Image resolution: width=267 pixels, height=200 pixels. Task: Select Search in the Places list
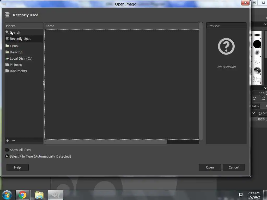24,32
